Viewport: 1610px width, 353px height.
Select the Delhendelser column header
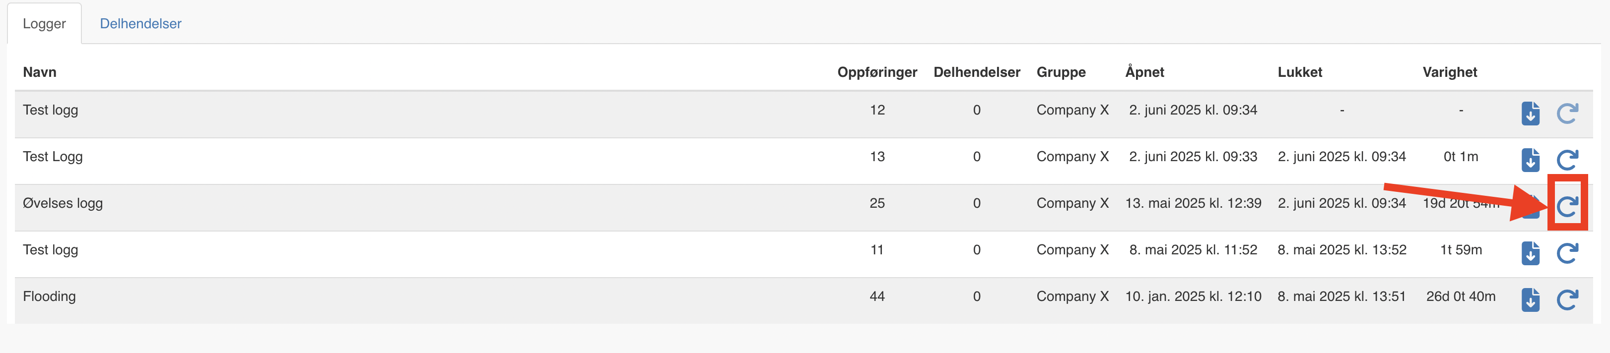tap(976, 72)
